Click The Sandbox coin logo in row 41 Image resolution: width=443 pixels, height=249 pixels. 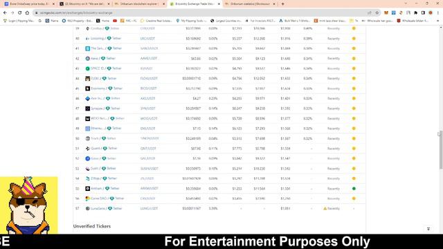point(88,48)
